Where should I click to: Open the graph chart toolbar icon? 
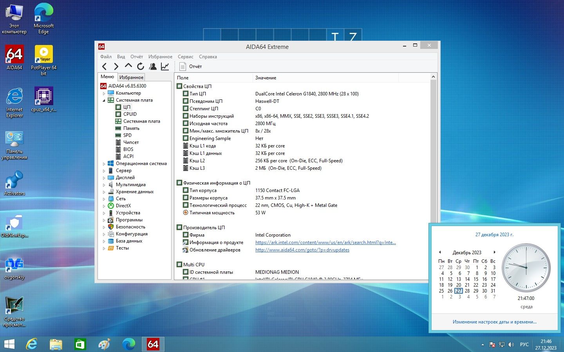tap(165, 66)
